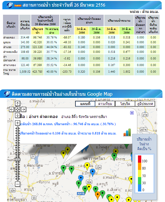This screenshot has width=165, height=202.
Task: Click the blue marker just above route 304 shield
Action: pyautogui.click(x=81, y=179)
